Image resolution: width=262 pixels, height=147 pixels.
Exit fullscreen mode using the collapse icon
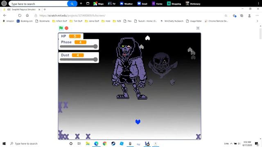pos(198,28)
